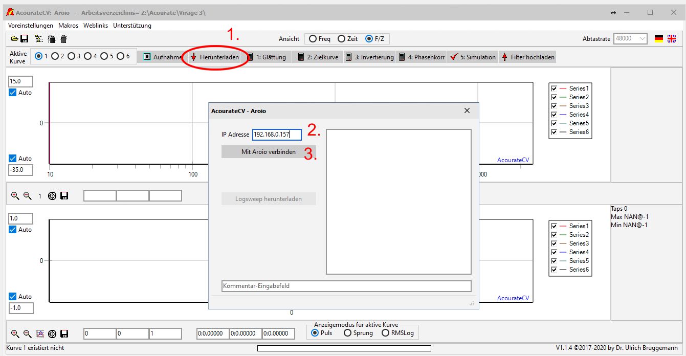Start recording with the Aufnahme button

click(162, 57)
